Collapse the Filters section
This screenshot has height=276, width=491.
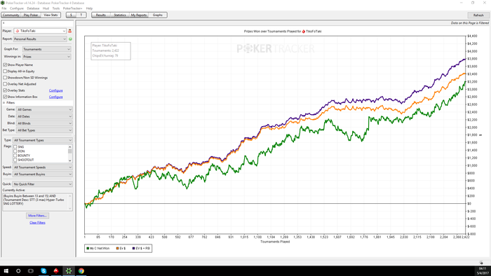click(4, 102)
